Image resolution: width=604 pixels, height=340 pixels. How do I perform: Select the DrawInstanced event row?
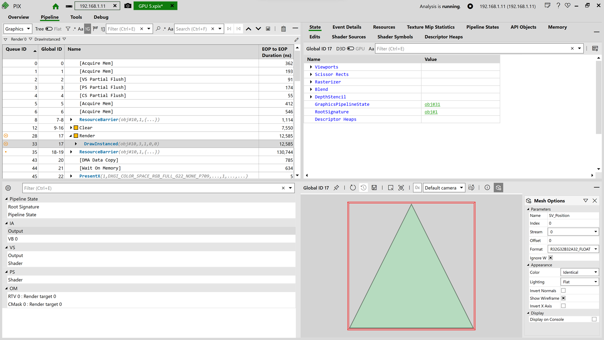tap(148, 144)
